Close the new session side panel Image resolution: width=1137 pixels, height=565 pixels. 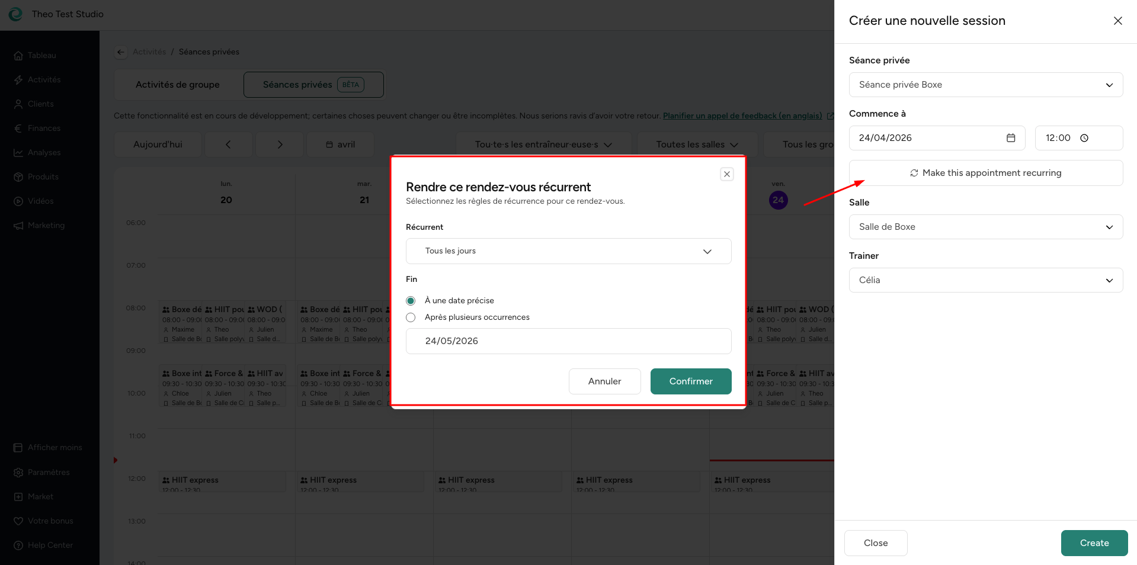[x=1117, y=21]
